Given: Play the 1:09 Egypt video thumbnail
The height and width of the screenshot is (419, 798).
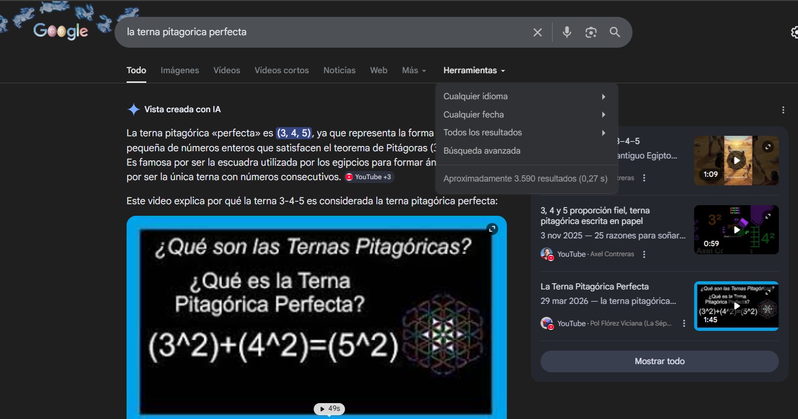Looking at the screenshot, I should [x=736, y=160].
